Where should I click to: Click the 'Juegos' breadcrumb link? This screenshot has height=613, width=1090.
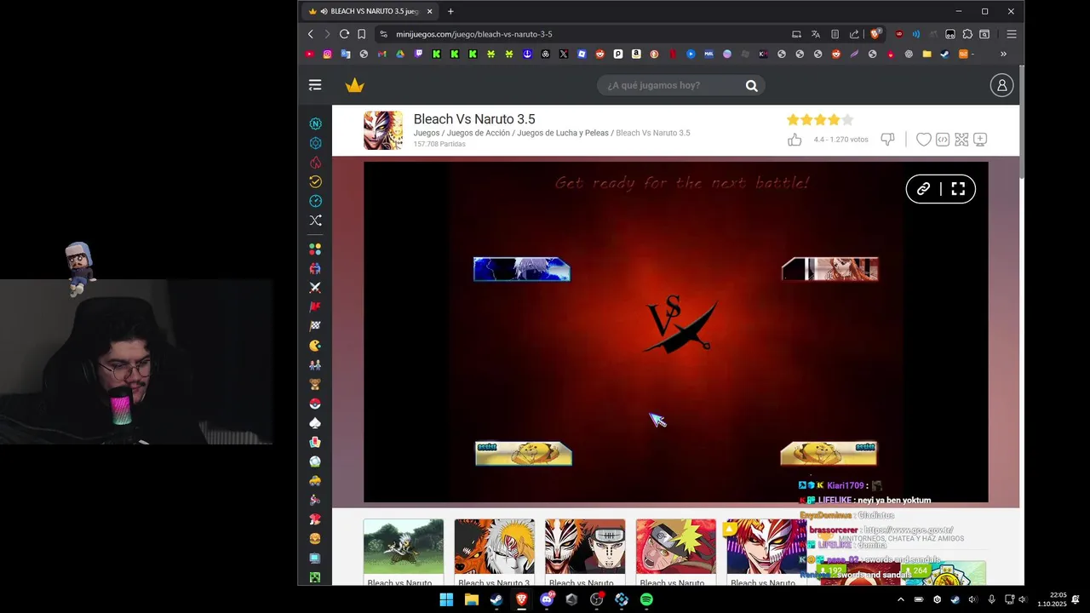[x=427, y=133]
